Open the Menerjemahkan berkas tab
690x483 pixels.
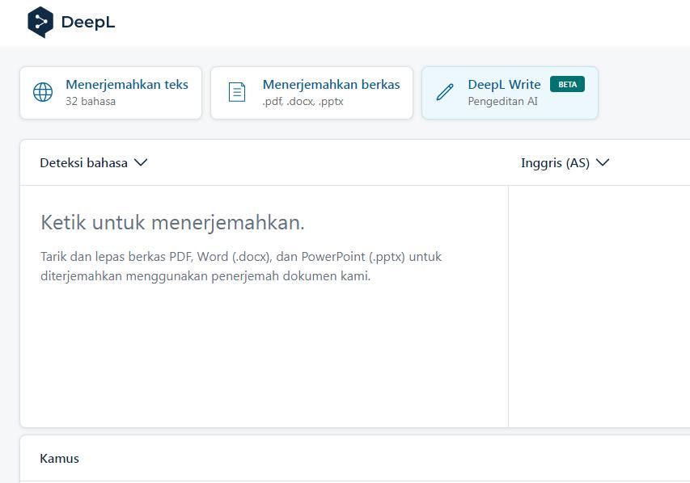[x=311, y=93]
